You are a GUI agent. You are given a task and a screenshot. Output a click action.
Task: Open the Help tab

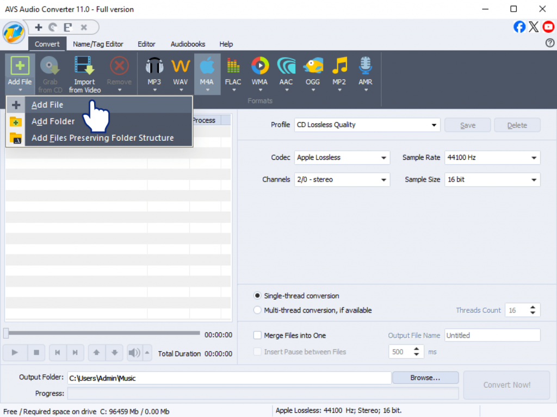(226, 44)
